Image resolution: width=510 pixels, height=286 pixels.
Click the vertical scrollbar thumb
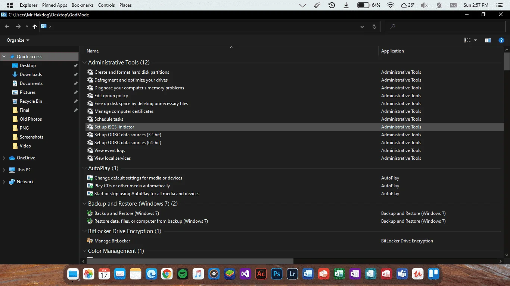[x=507, y=61]
